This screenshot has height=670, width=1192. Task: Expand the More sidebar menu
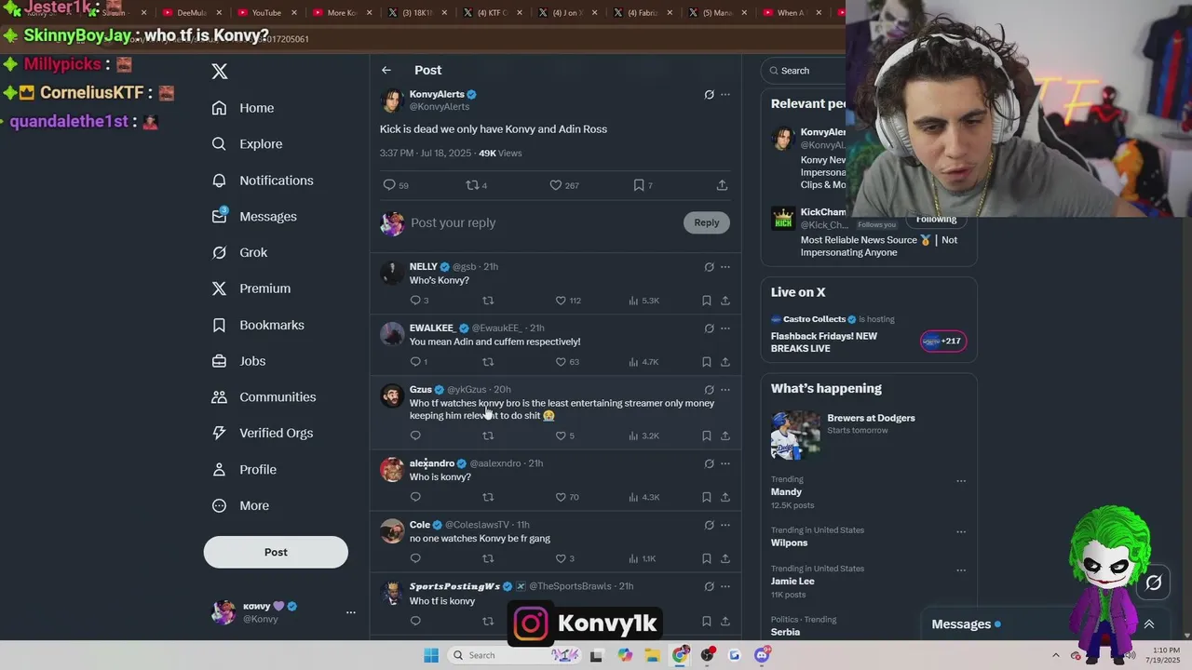click(240, 506)
